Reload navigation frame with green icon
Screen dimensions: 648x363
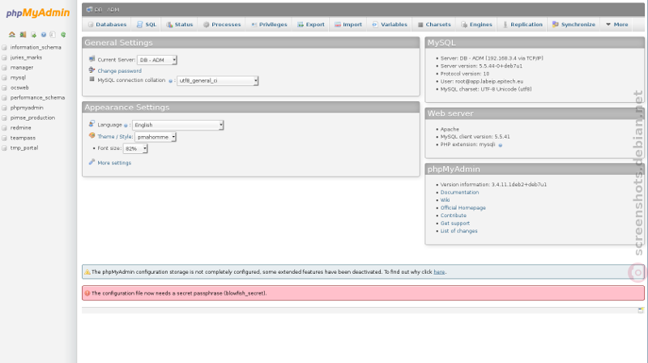(x=63, y=35)
